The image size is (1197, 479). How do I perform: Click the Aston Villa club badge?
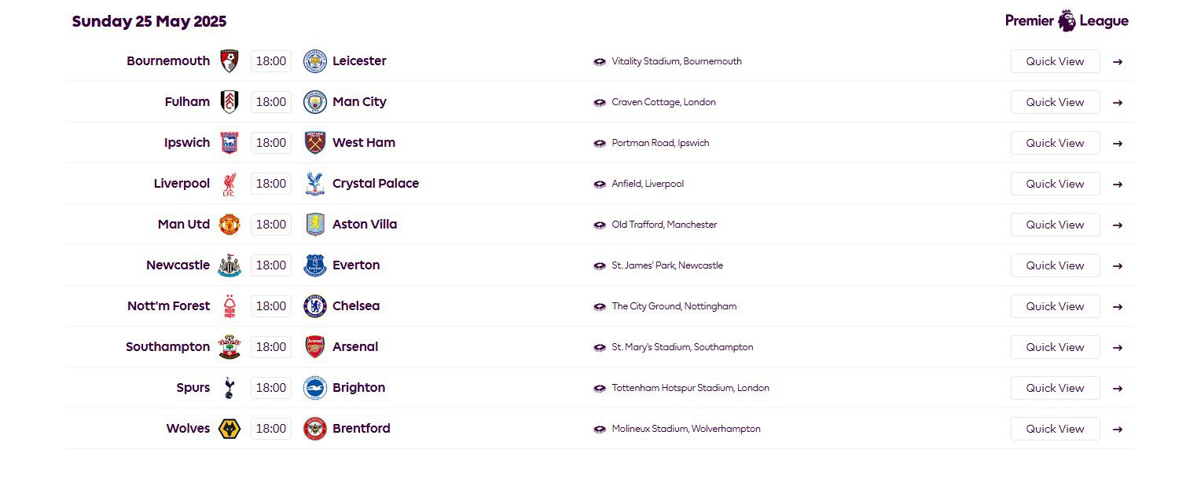[x=314, y=225]
